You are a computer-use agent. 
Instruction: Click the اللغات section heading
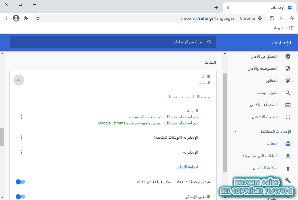(210, 62)
